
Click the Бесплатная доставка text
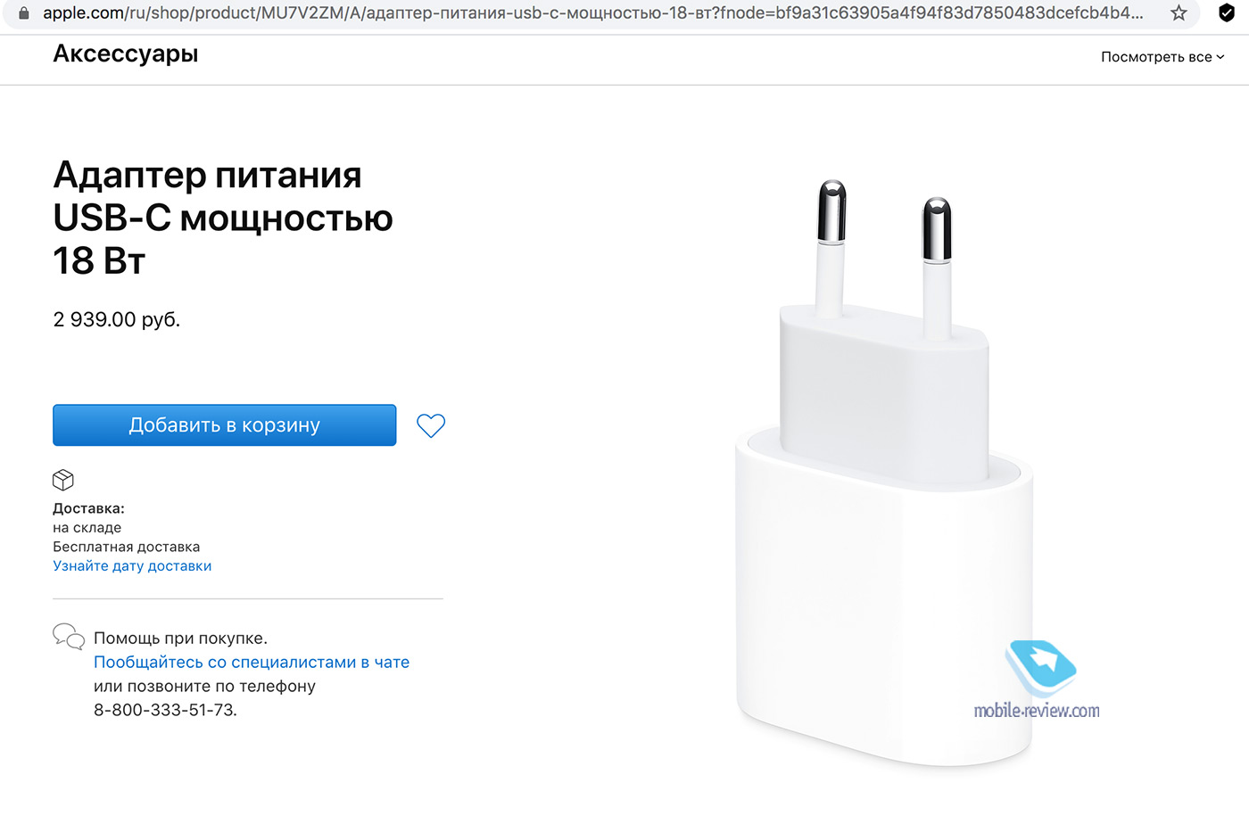coord(126,548)
